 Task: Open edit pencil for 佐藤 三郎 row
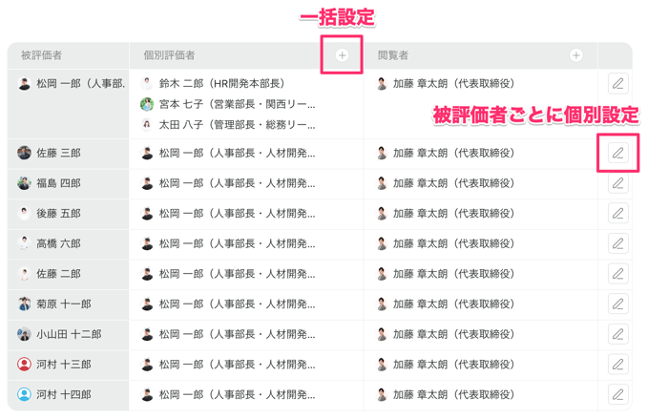click(617, 153)
